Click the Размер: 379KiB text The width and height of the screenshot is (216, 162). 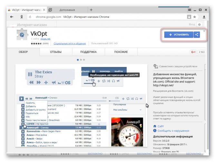(x=161, y=148)
